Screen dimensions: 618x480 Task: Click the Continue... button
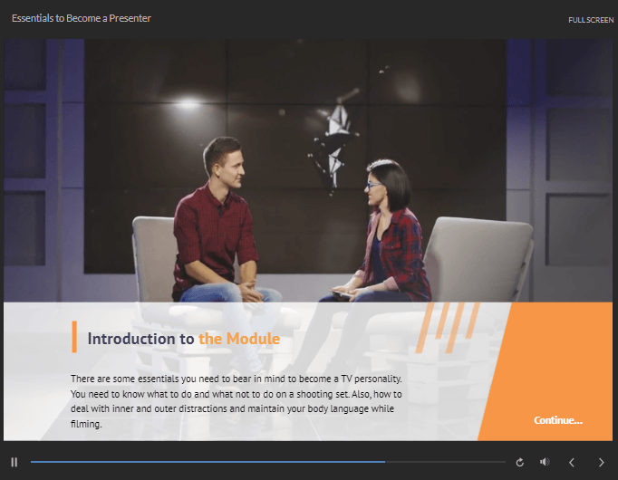pos(558,420)
